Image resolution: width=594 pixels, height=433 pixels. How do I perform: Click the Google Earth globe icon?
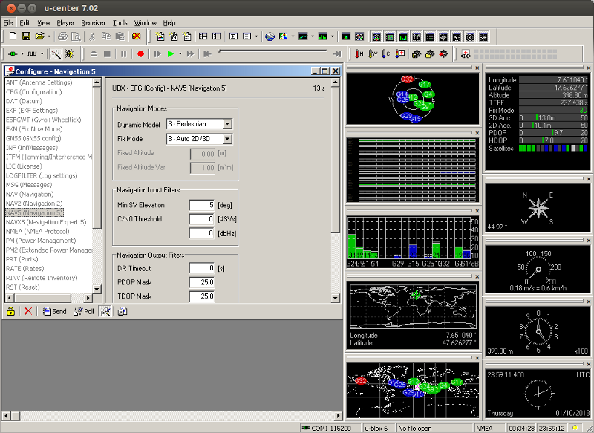(x=270, y=36)
